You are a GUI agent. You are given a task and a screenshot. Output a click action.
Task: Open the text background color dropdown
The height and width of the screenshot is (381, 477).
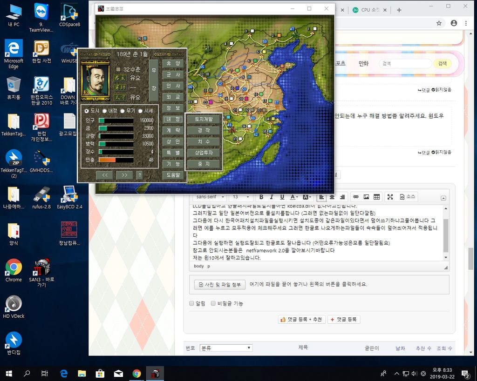click(x=307, y=197)
